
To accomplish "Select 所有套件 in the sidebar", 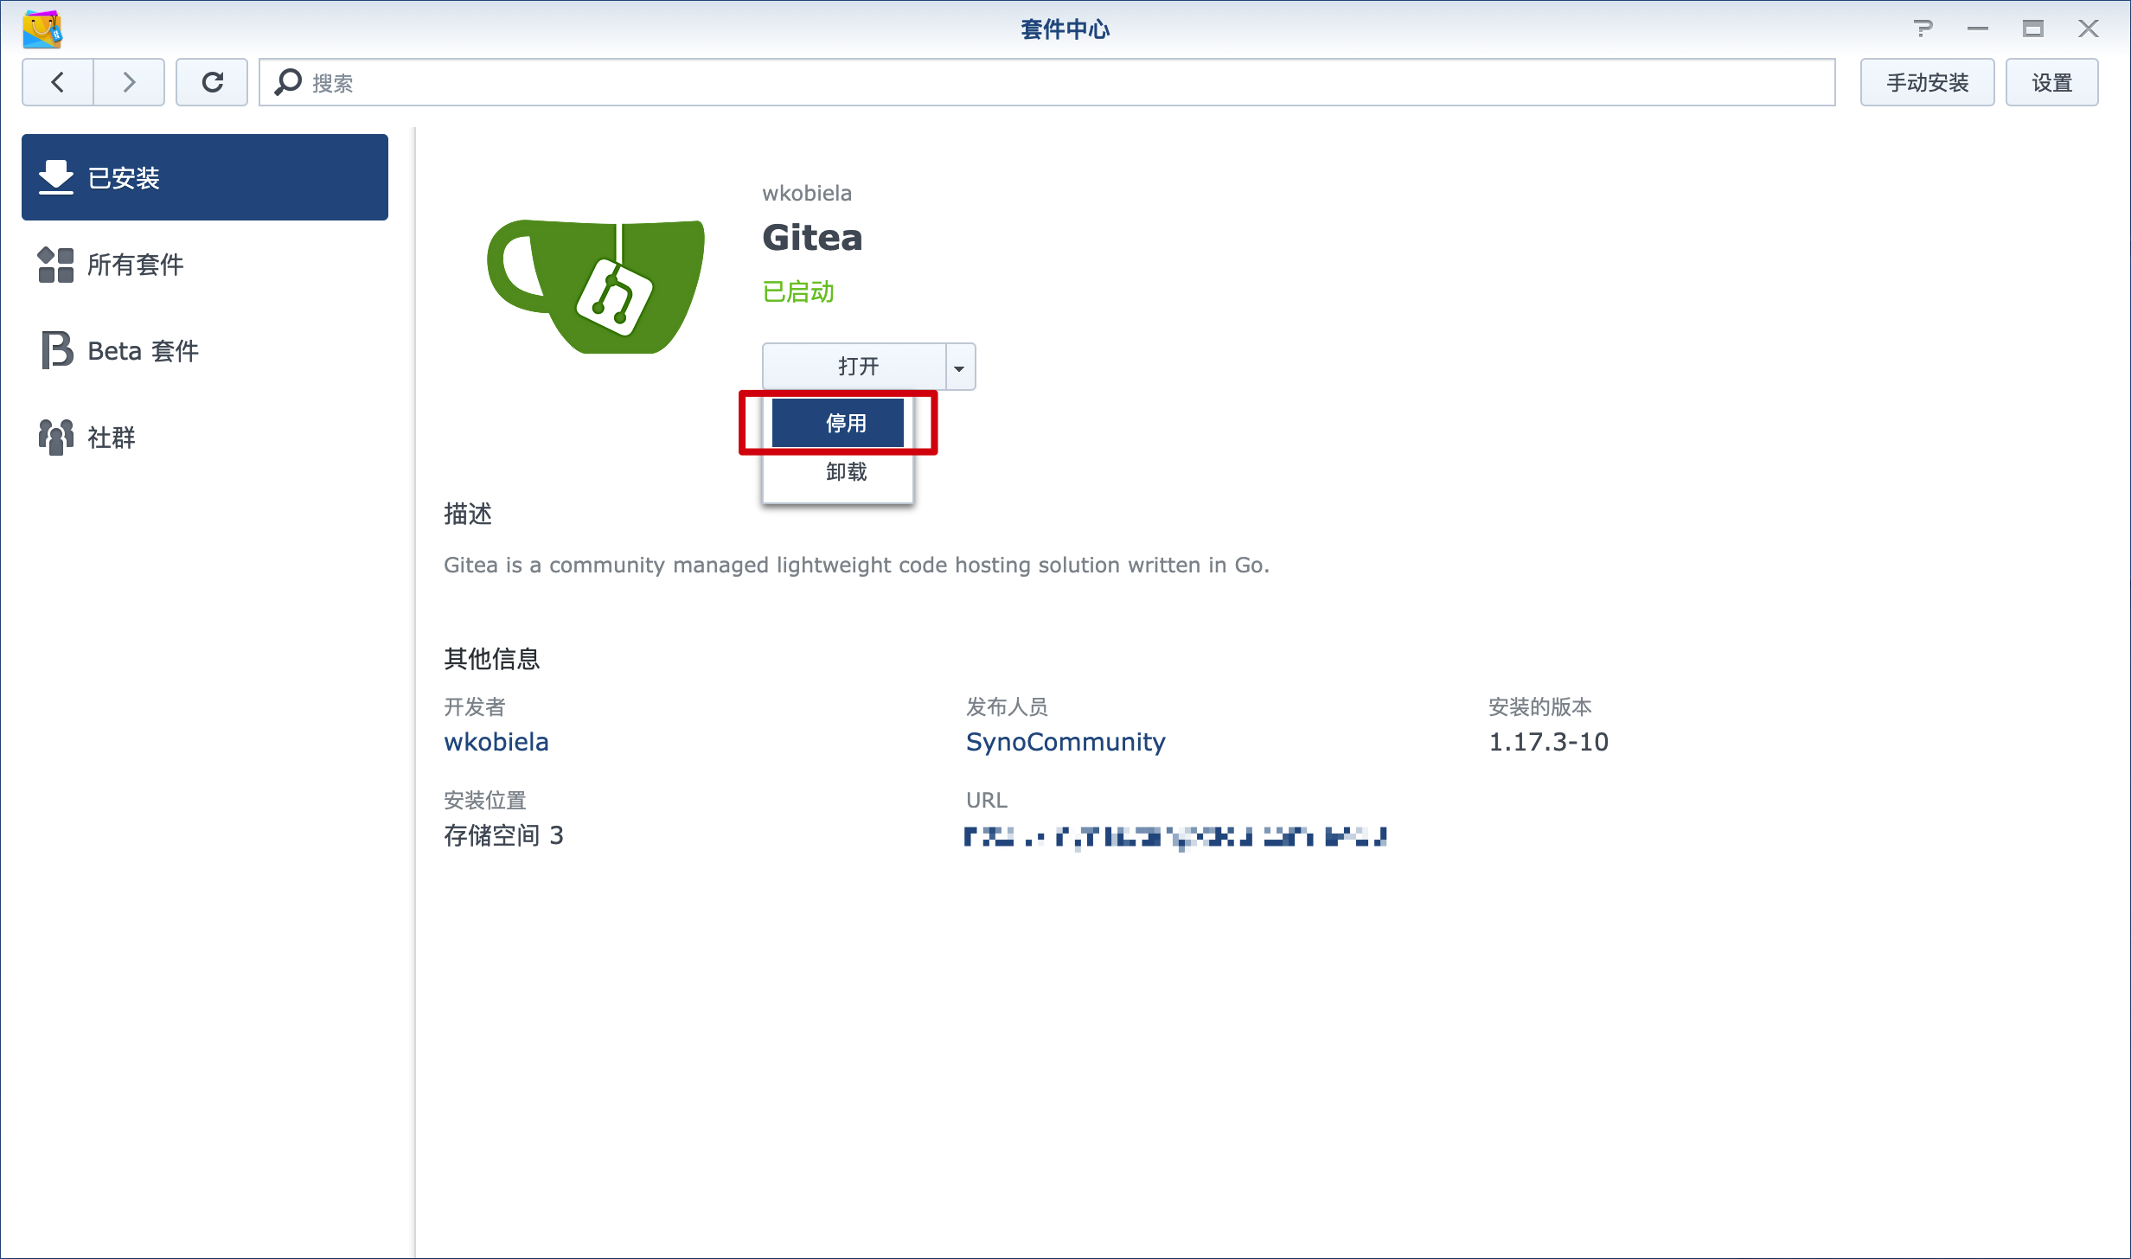I will click(x=205, y=265).
